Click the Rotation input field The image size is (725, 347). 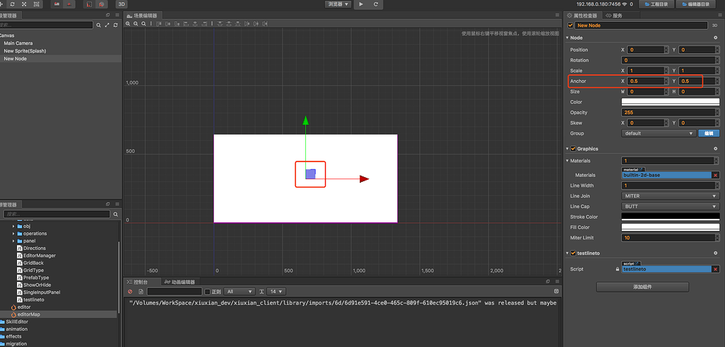coord(670,60)
